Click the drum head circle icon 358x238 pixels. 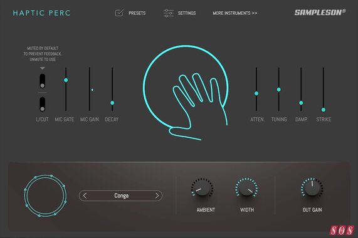click(45, 195)
